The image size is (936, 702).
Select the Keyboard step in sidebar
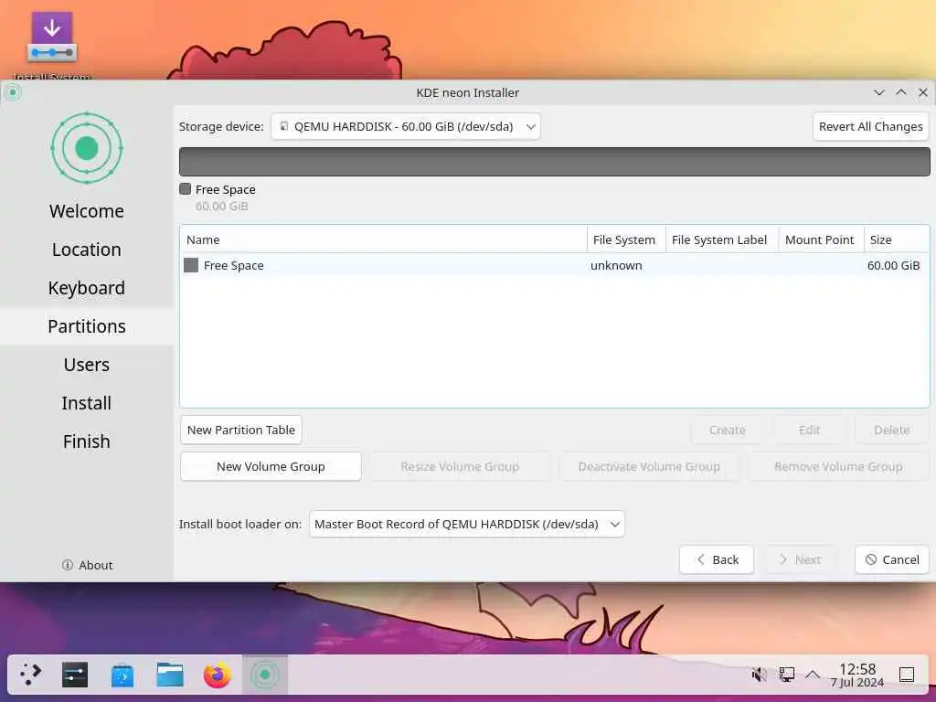(x=87, y=288)
